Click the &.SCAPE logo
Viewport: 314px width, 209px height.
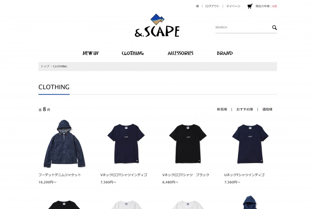click(157, 26)
